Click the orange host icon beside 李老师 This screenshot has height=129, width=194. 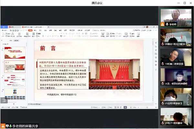tap(163, 24)
